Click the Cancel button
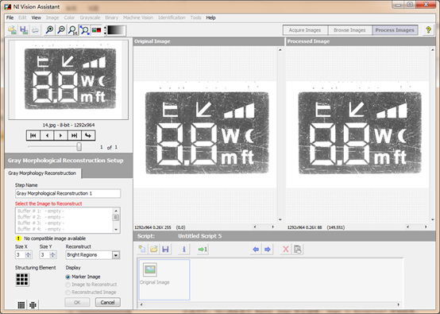This screenshot has height=314, width=440. coord(108,302)
